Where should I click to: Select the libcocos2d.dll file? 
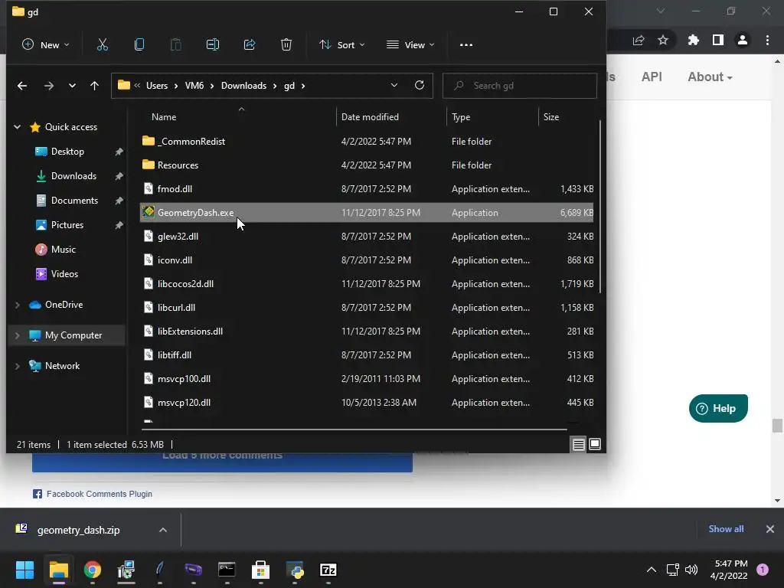pyautogui.click(x=367, y=284)
